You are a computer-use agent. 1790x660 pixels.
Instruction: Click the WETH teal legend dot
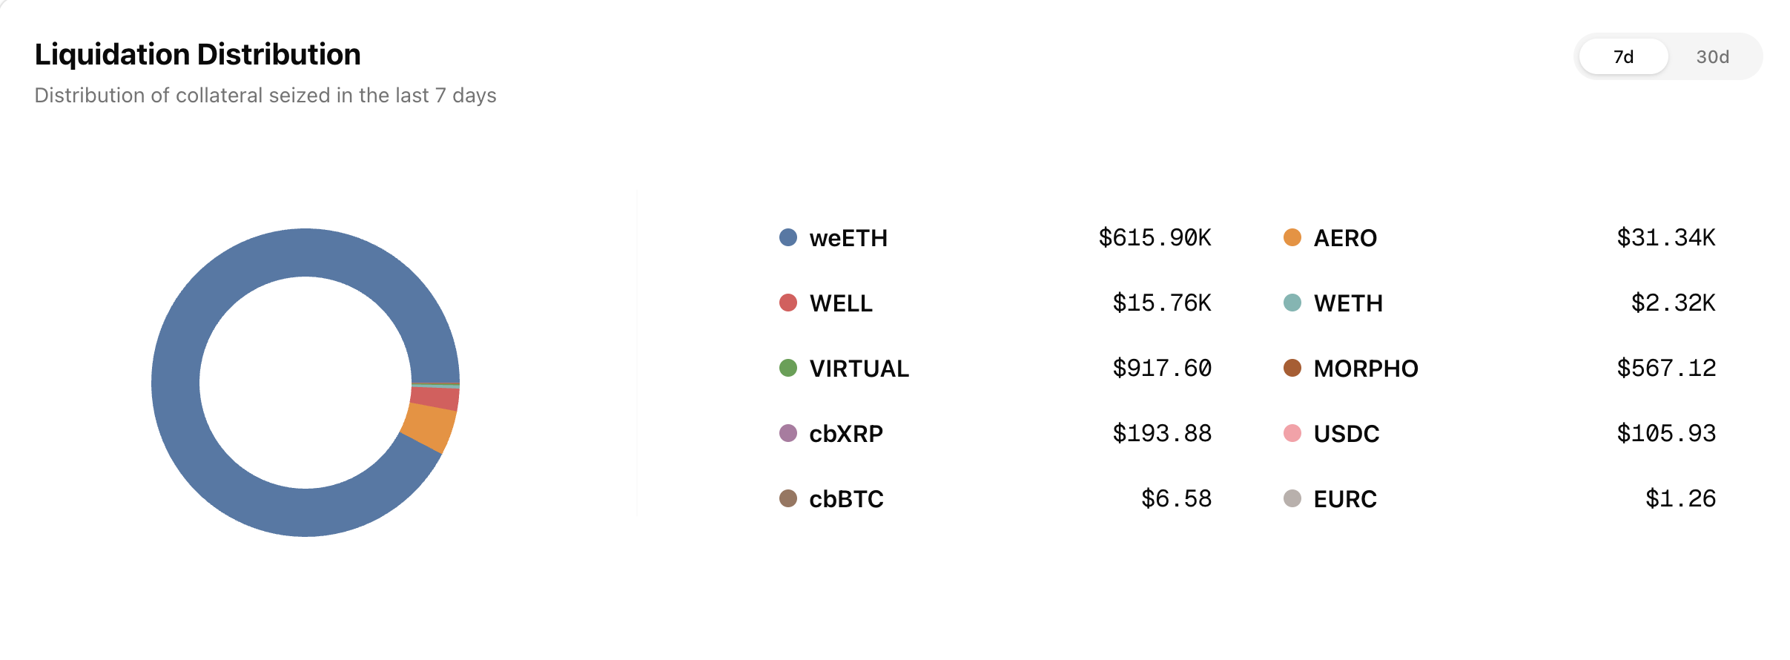[x=1292, y=303]
